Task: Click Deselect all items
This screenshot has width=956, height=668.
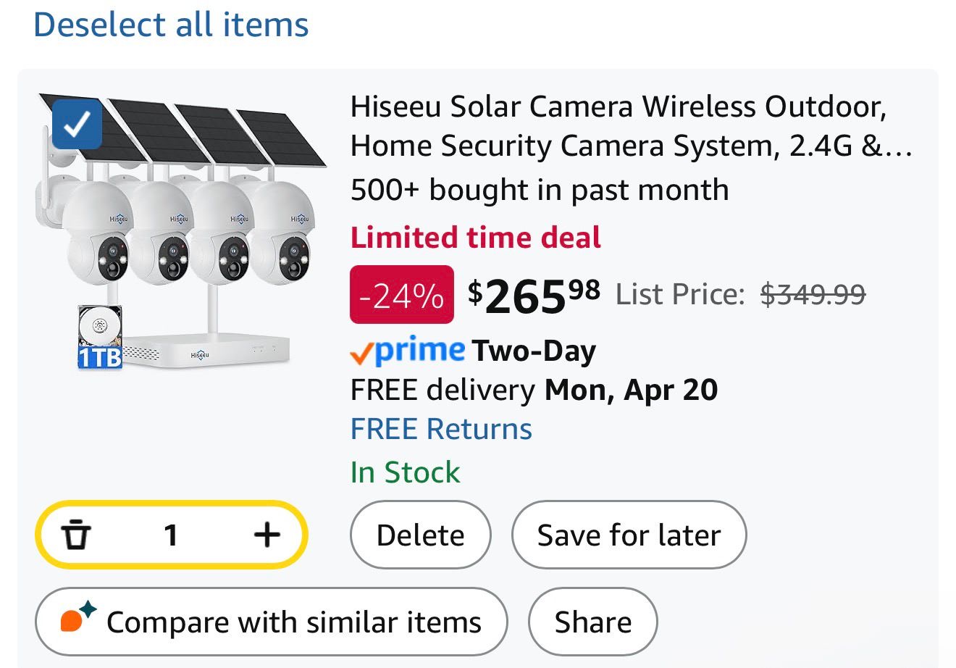Action: (171, 25)
